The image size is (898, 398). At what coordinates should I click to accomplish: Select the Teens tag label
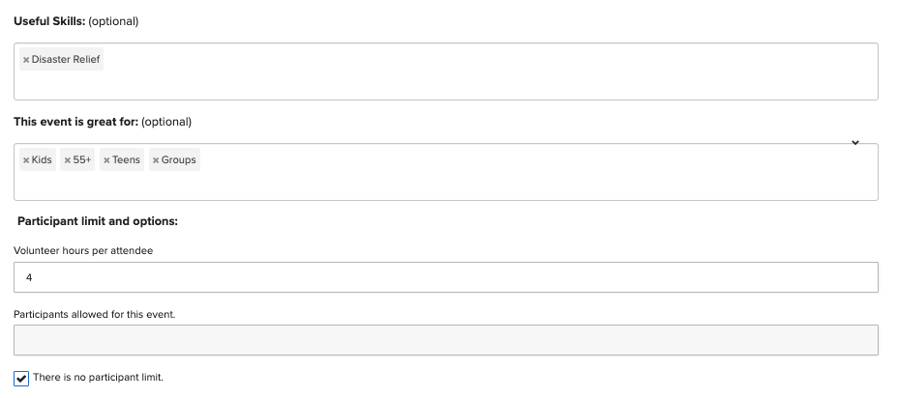coord(127,160)
